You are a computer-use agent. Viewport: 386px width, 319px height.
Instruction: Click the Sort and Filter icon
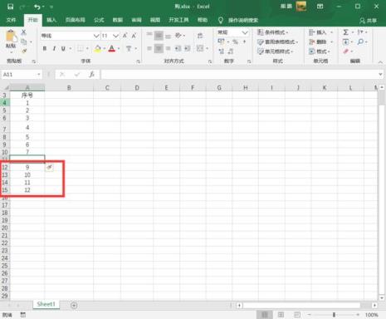[360, 32]
